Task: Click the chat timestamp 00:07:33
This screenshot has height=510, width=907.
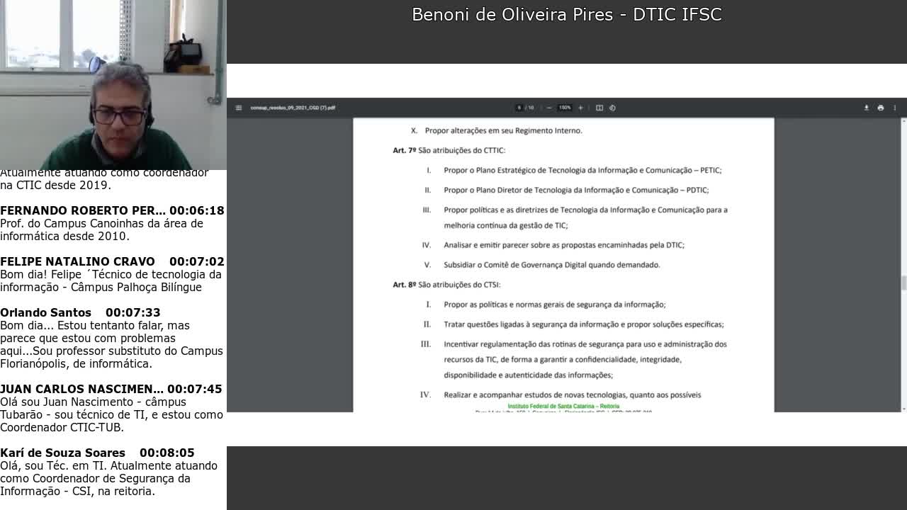Action: pyautogui.click(x=133, y=312)
